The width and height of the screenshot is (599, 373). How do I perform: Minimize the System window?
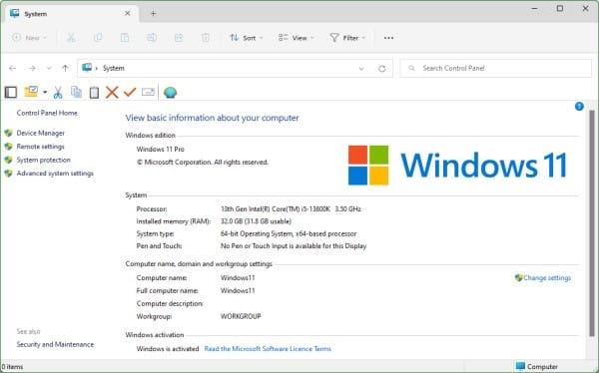click(x=534, y=8)
